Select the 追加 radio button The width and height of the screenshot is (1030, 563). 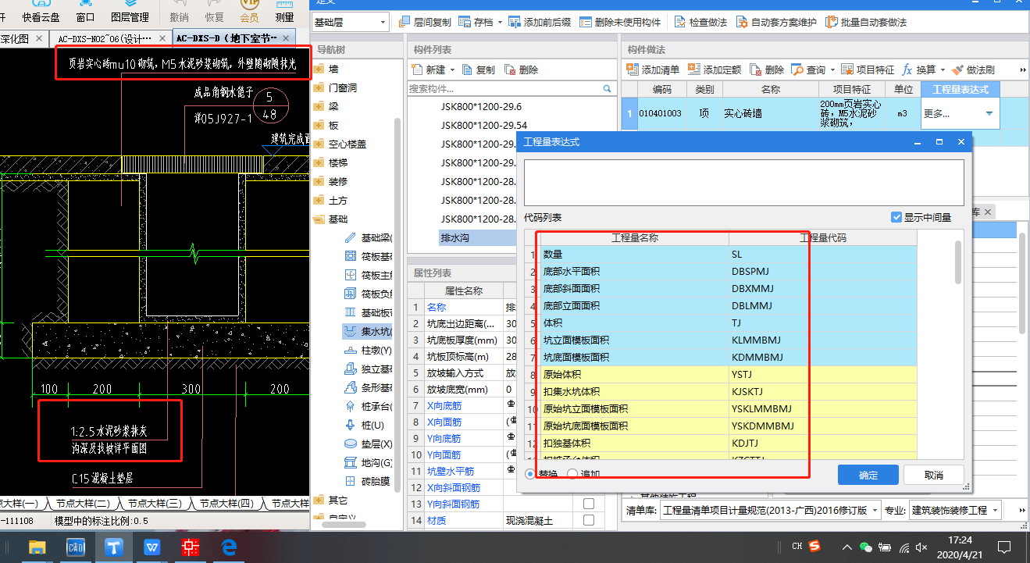pos(572,474)
